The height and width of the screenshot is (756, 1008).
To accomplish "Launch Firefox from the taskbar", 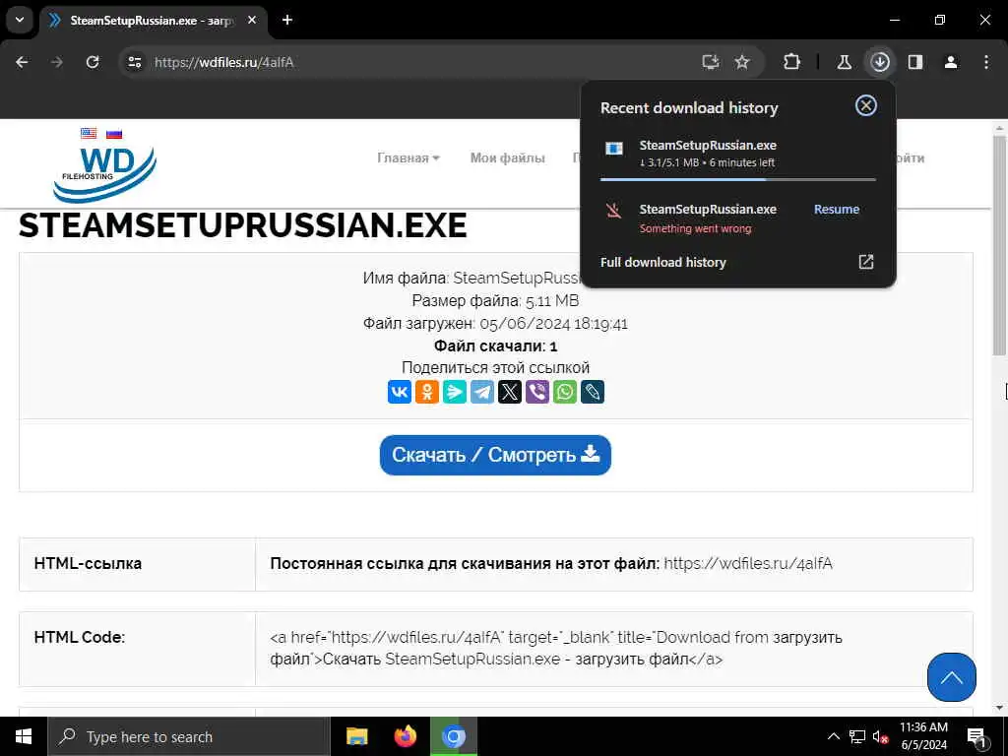I will [x=405, y=736].
